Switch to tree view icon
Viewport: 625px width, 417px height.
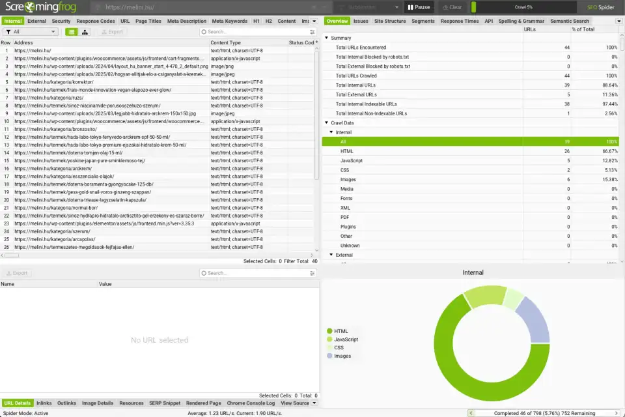tap(85, 31)
